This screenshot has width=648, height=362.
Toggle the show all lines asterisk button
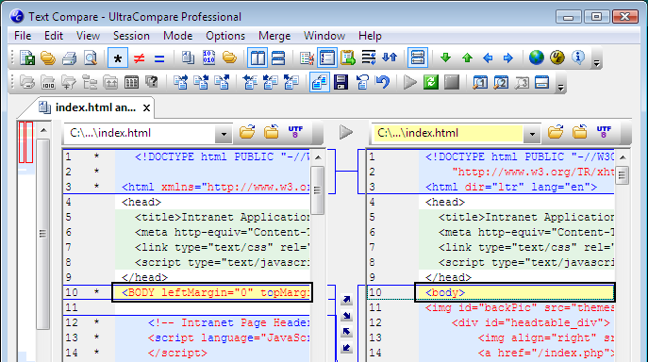[x=118, y=58]
